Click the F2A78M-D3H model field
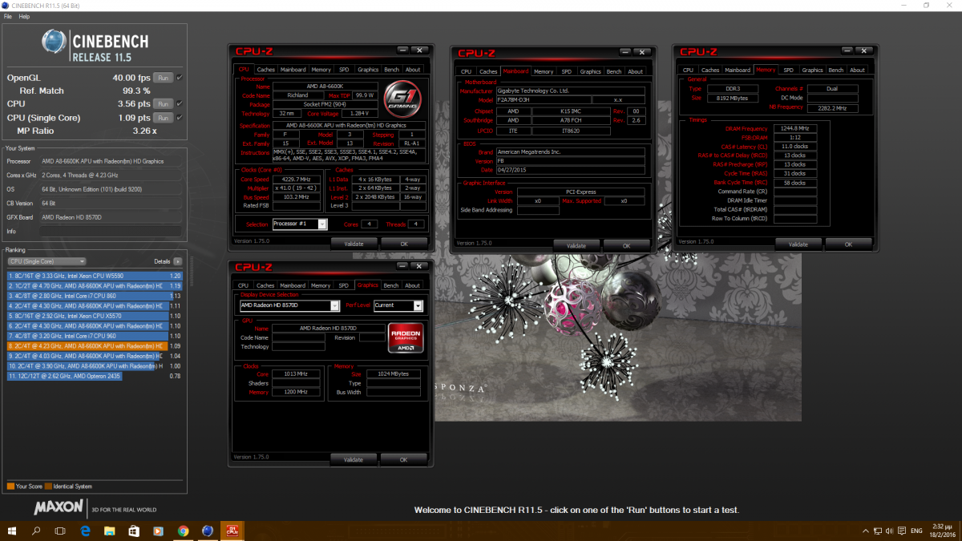Viewport: 962px width, 541px height. coord(543,99)
